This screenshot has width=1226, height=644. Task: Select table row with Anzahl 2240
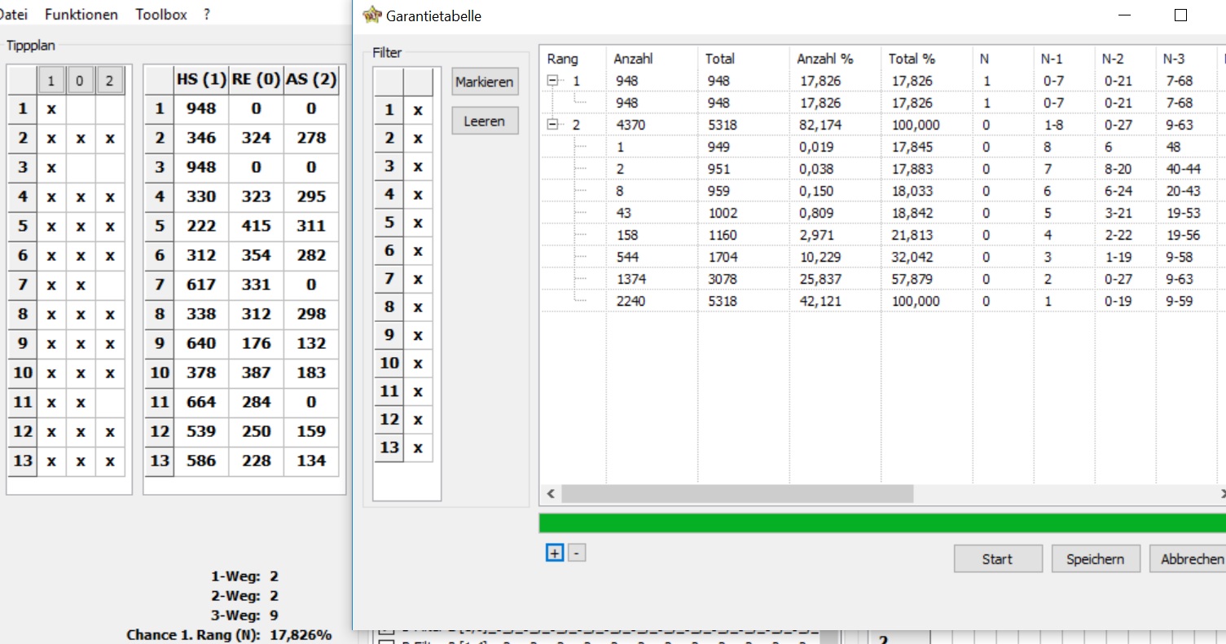point(882,301)
